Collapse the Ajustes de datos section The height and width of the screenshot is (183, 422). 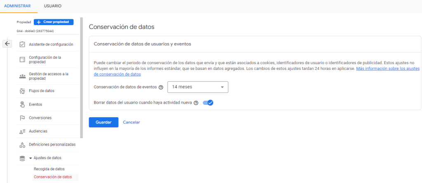coord(30,158)
